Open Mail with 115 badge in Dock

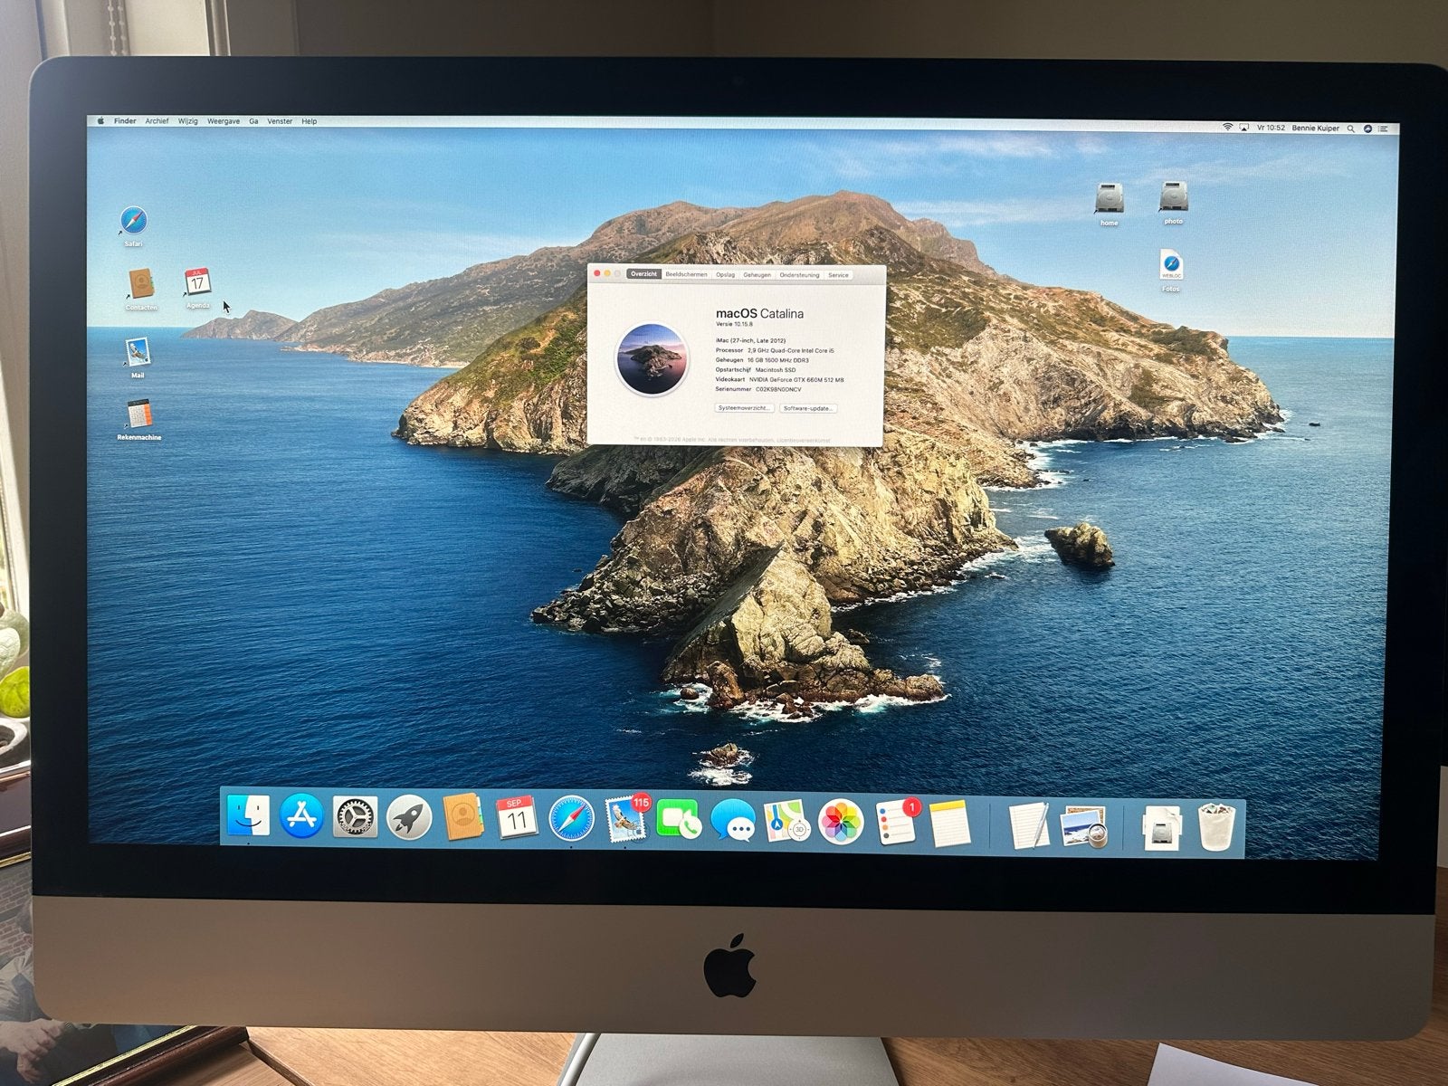[x=626, y=821]
